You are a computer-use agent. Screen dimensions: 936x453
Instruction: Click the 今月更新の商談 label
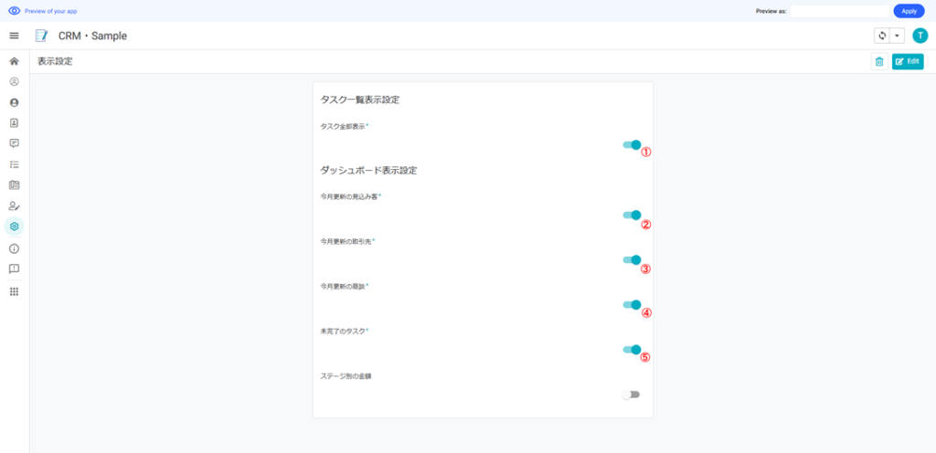coord(345,286)
